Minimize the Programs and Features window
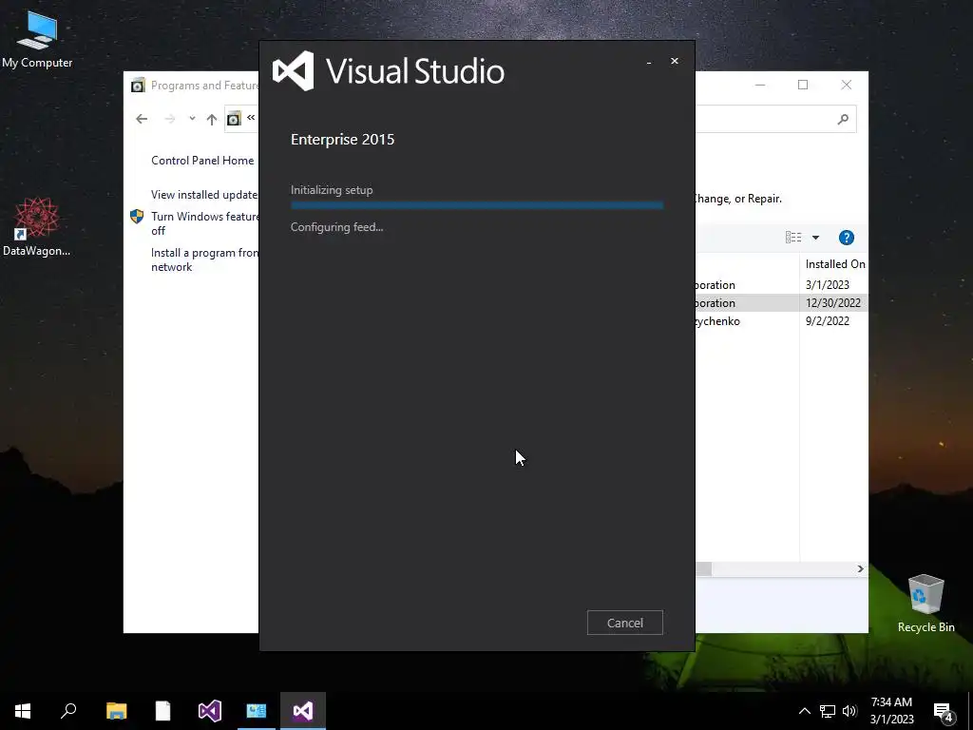973x730 pixels. (760, 85)
